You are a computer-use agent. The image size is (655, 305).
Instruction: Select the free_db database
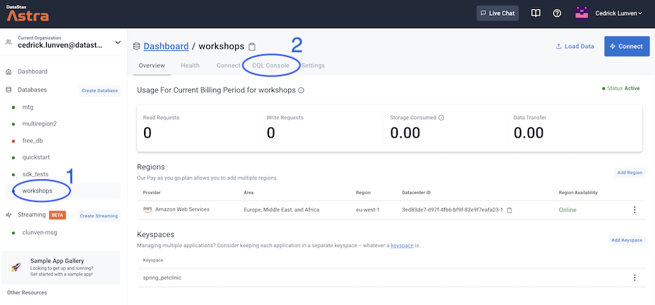click(x=32, y=140)
